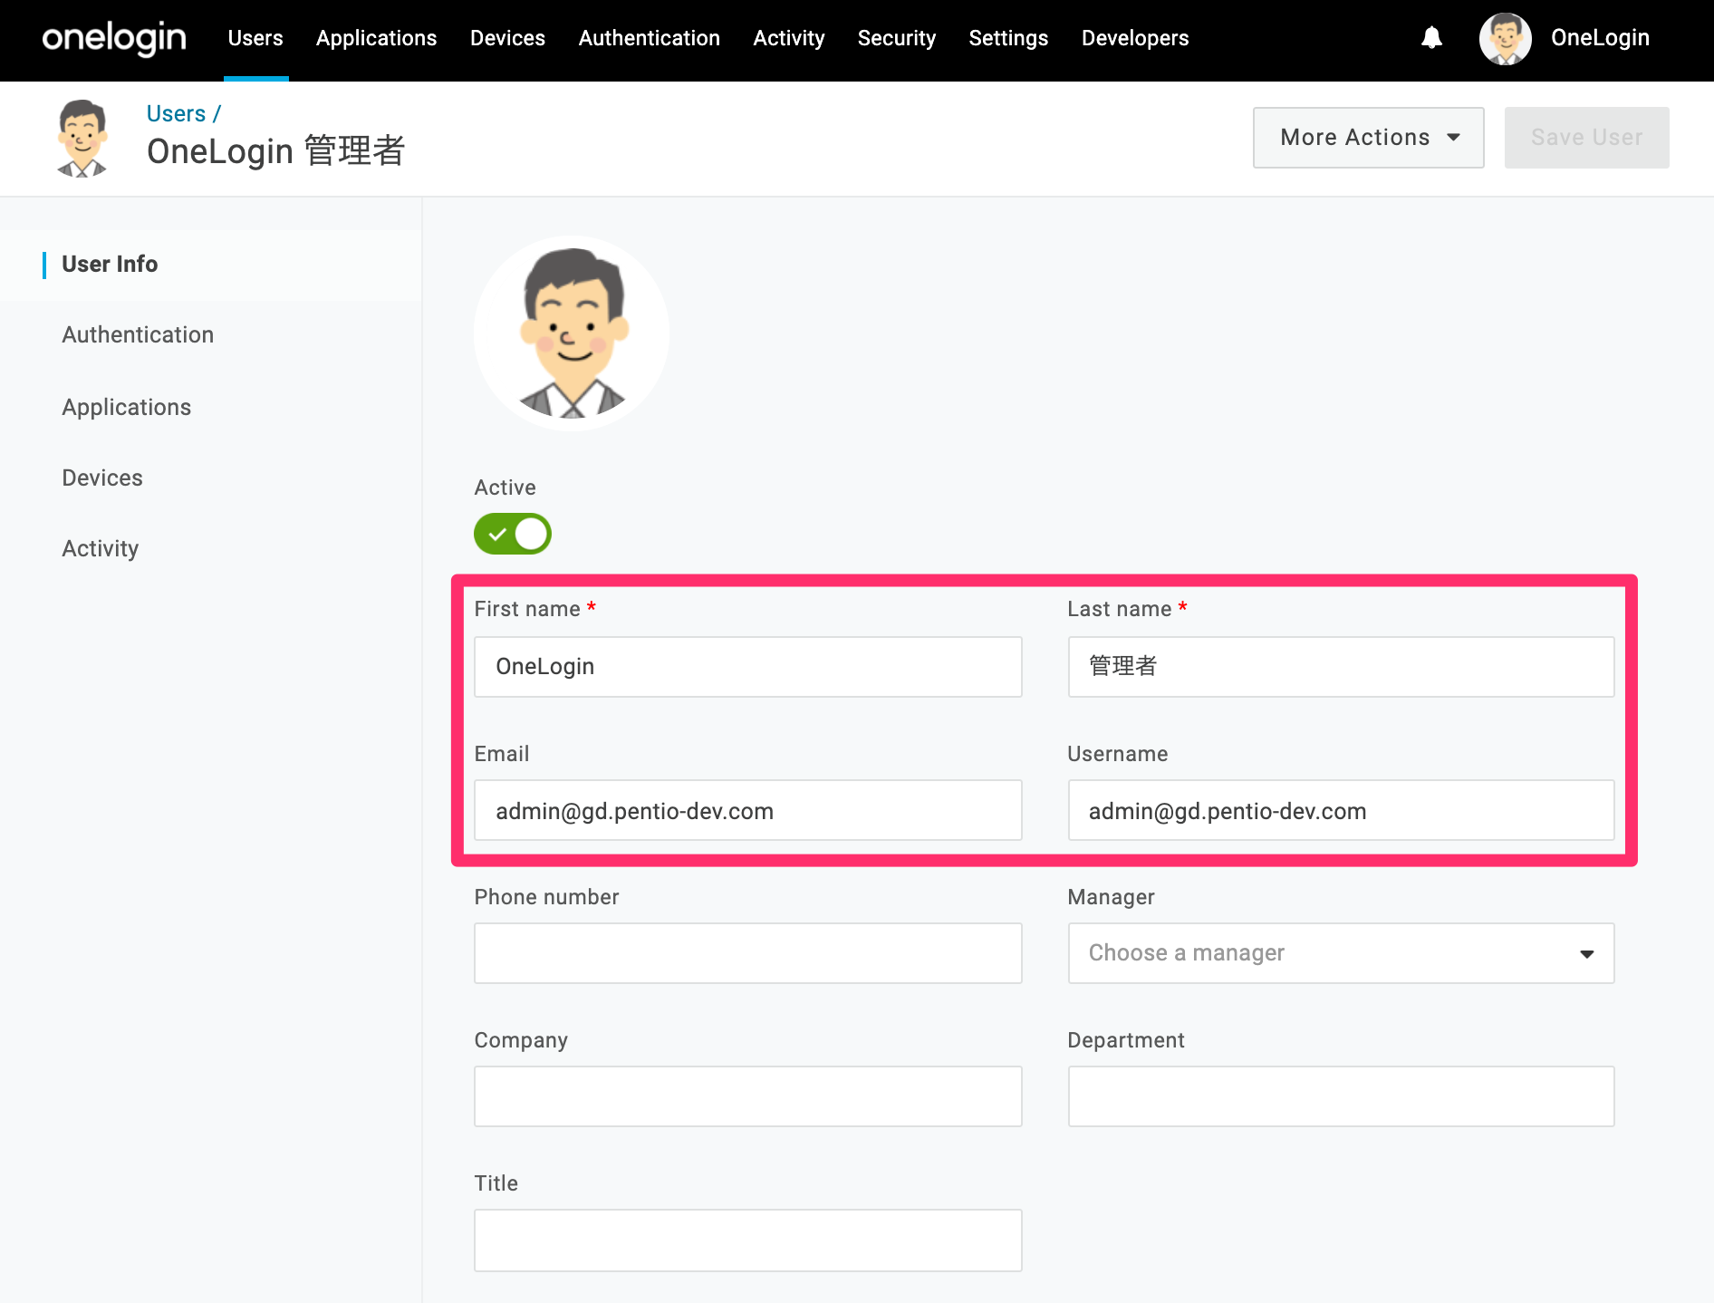Click the large profile picture
Screen dimensions: 1714x1303
[572, 333]
